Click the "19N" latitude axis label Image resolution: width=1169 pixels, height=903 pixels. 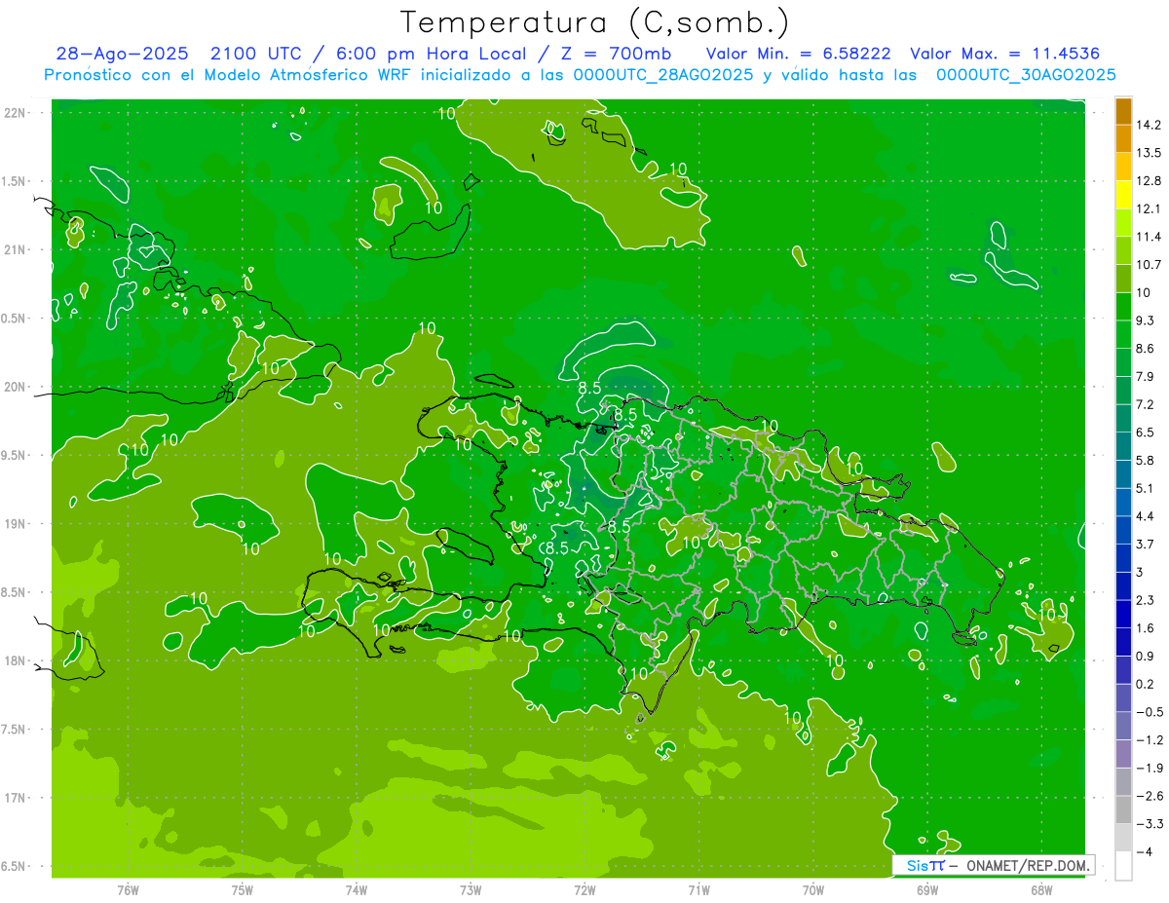[x=14, y=524]
